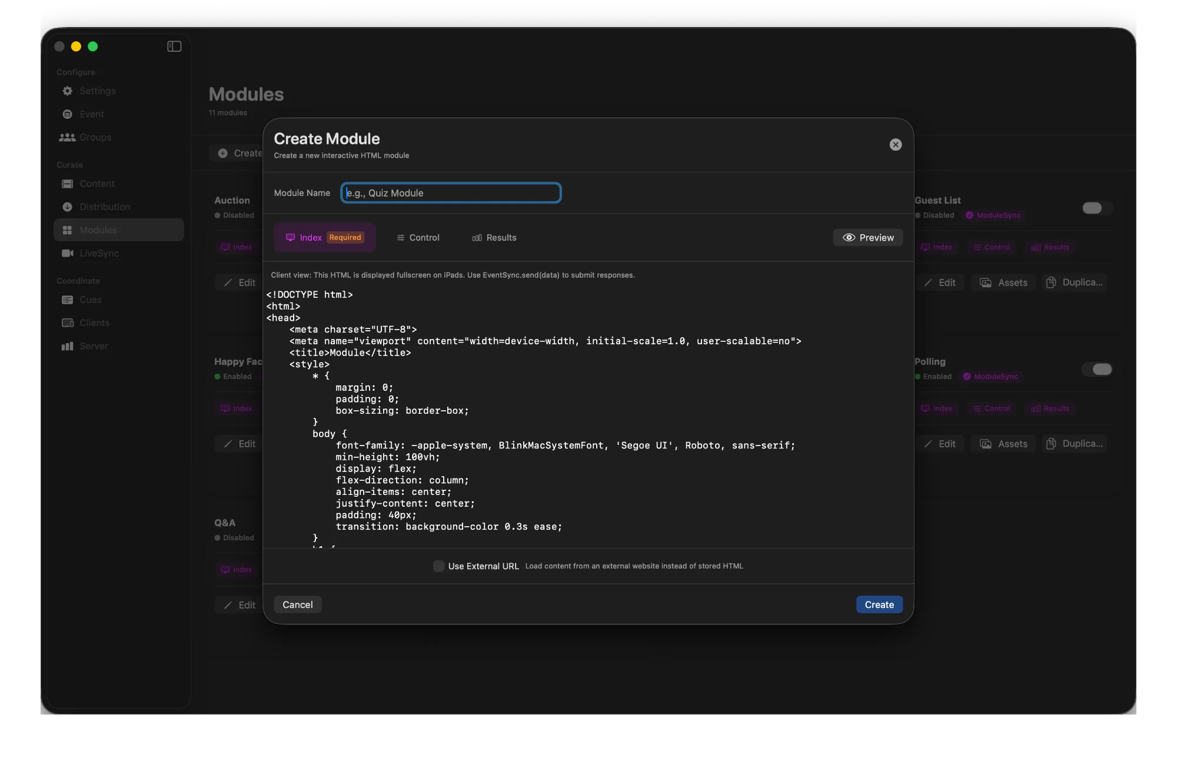Click the Create button to save module
This screenshot has width=1177, height=768.
coord(879,604)
